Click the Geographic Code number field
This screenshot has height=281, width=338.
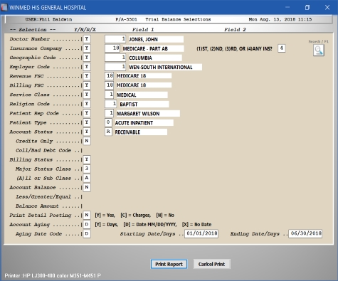(115, 58)
